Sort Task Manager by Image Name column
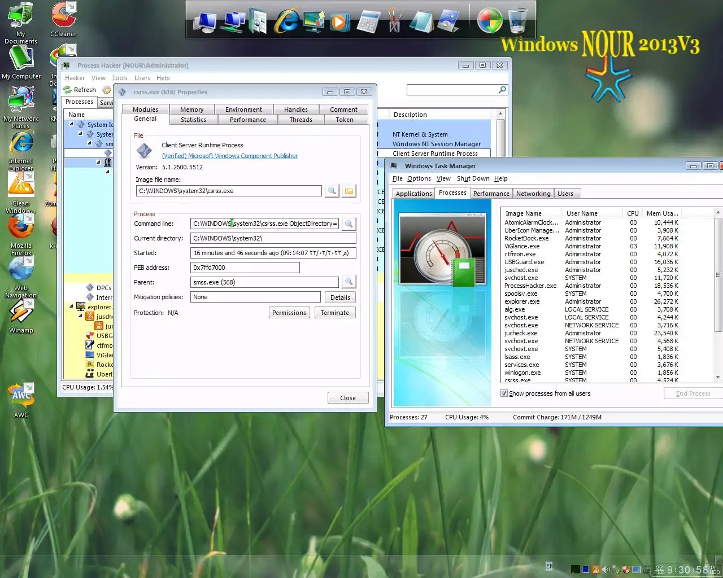The image size is (723, 578). pos(531,213)
